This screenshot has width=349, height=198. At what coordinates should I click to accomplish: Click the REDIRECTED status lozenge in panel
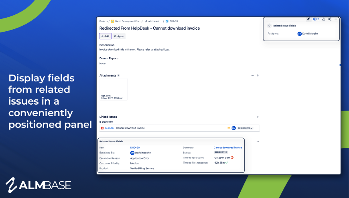coord(221,152)
